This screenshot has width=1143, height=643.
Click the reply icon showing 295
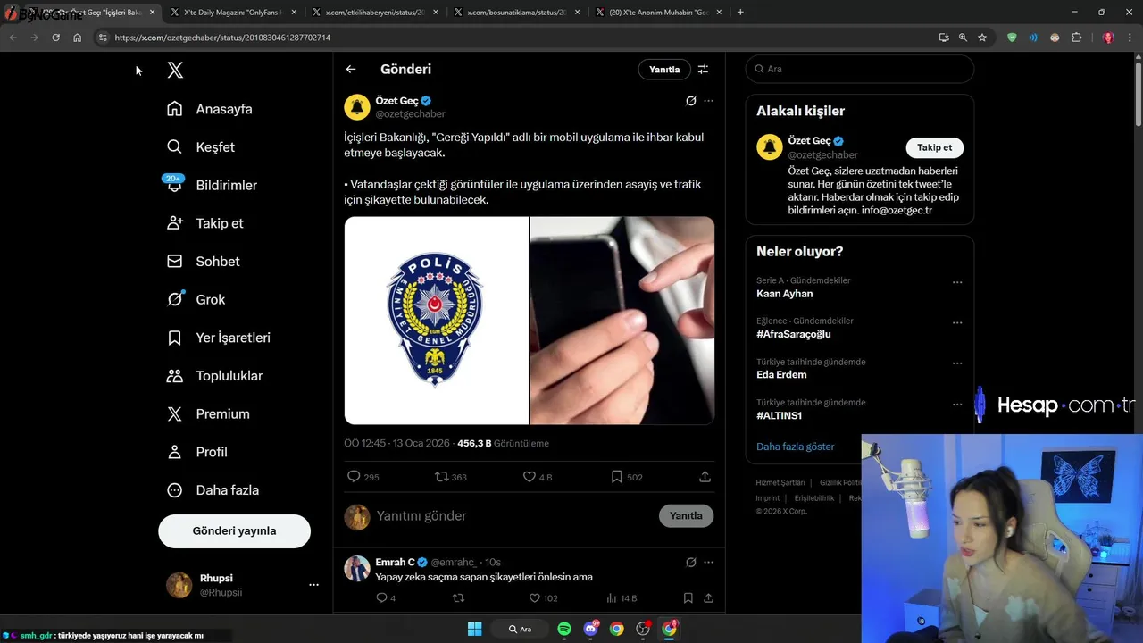(354, 477)
